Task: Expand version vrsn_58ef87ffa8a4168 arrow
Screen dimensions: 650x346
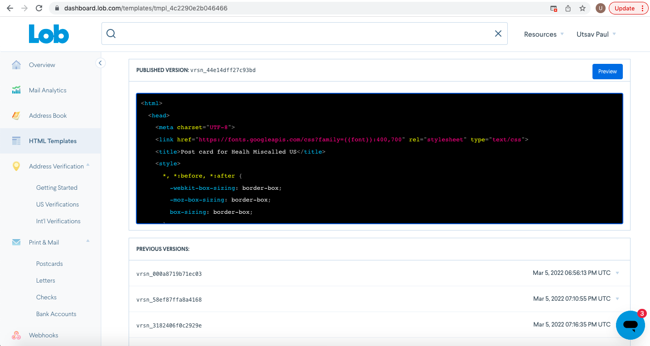Action: point(618,299)
